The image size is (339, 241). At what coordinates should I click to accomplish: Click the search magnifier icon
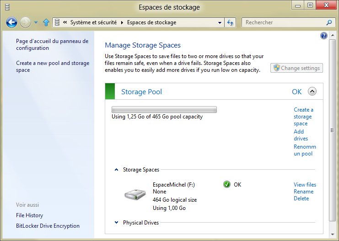click(329, 22)
